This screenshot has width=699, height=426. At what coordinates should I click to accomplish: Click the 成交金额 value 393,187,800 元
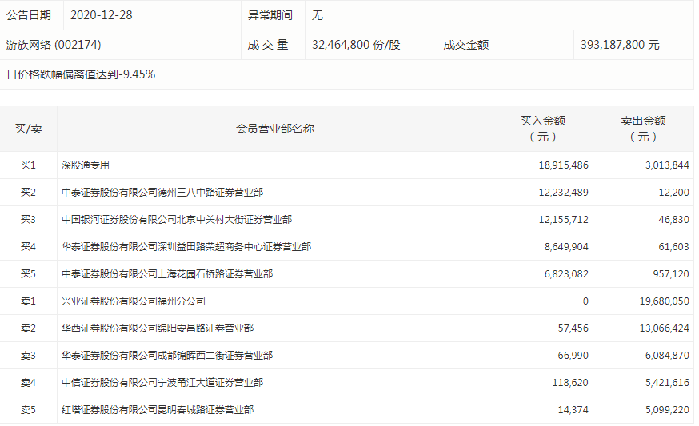click(x=620, y=45)
